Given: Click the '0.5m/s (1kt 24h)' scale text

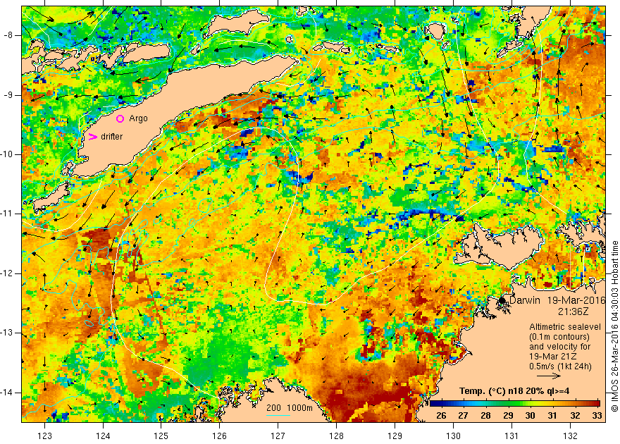Looking at the screenshot, I should coord(560,366).
